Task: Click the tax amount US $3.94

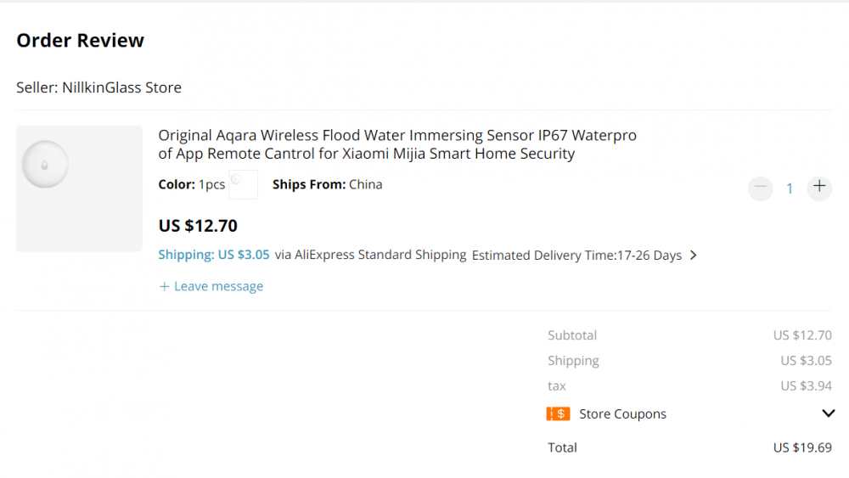Action: pyautogui.click(x=806, y=386)
